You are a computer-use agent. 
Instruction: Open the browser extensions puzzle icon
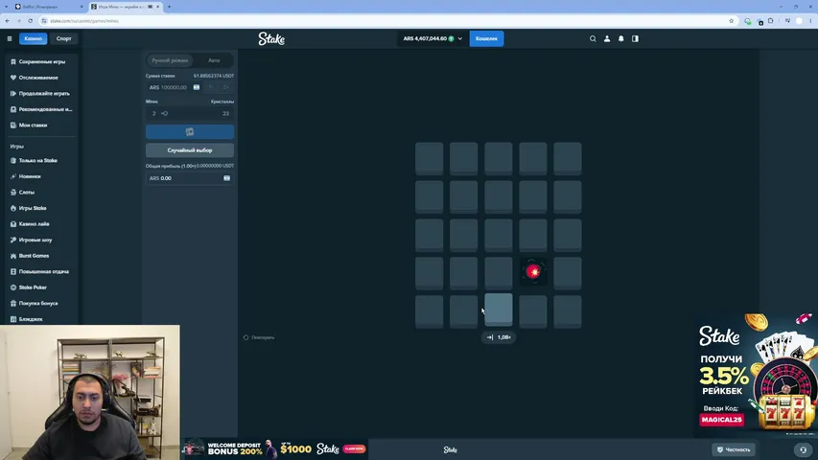click(770, 21)
